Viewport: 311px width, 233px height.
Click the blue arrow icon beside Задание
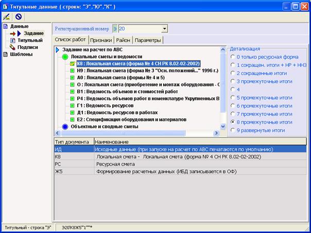pos(19,33)
